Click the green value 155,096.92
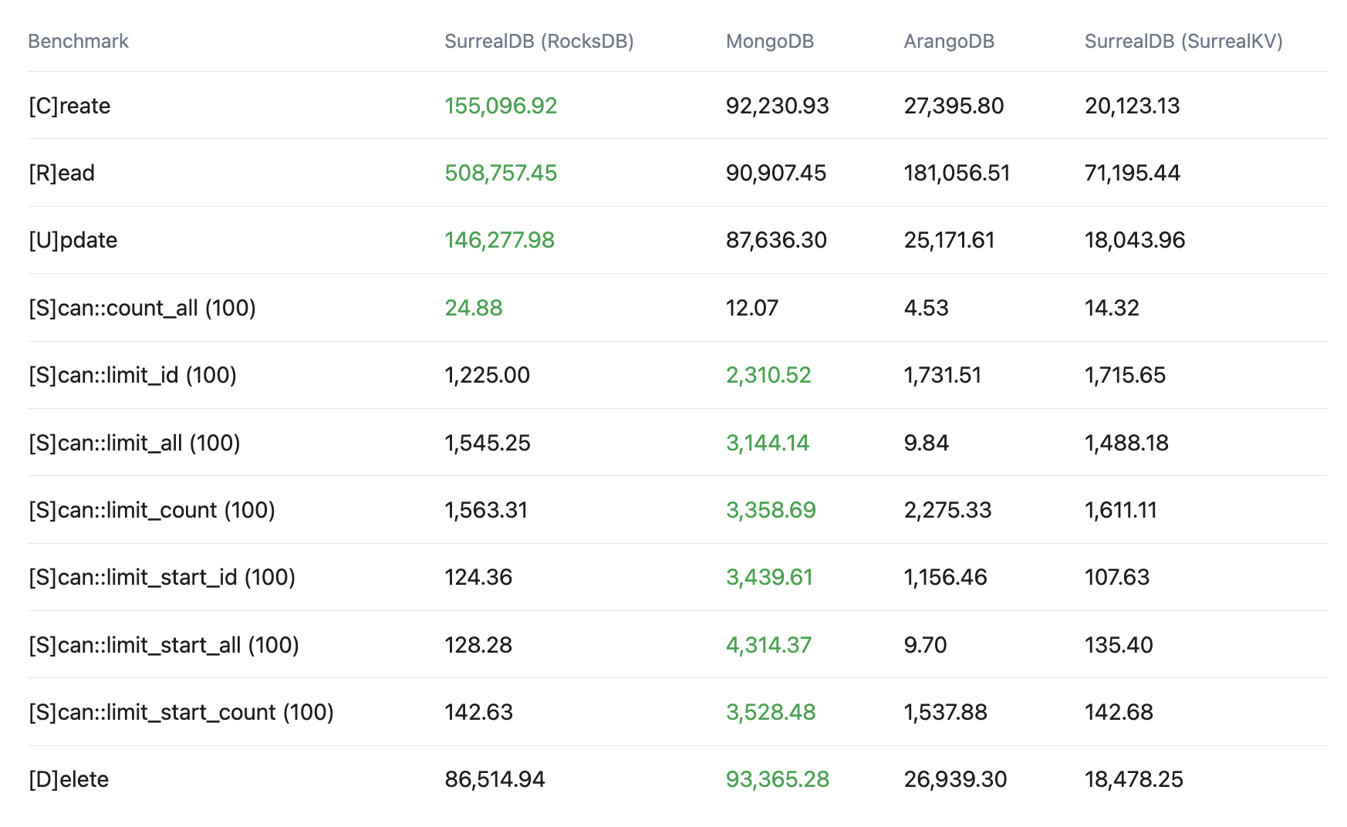1347x827 pixels. 501,106
